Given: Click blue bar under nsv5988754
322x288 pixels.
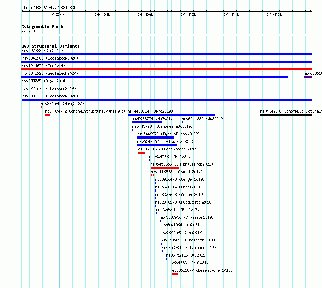Looking at the screenshot, I should 147,122.
